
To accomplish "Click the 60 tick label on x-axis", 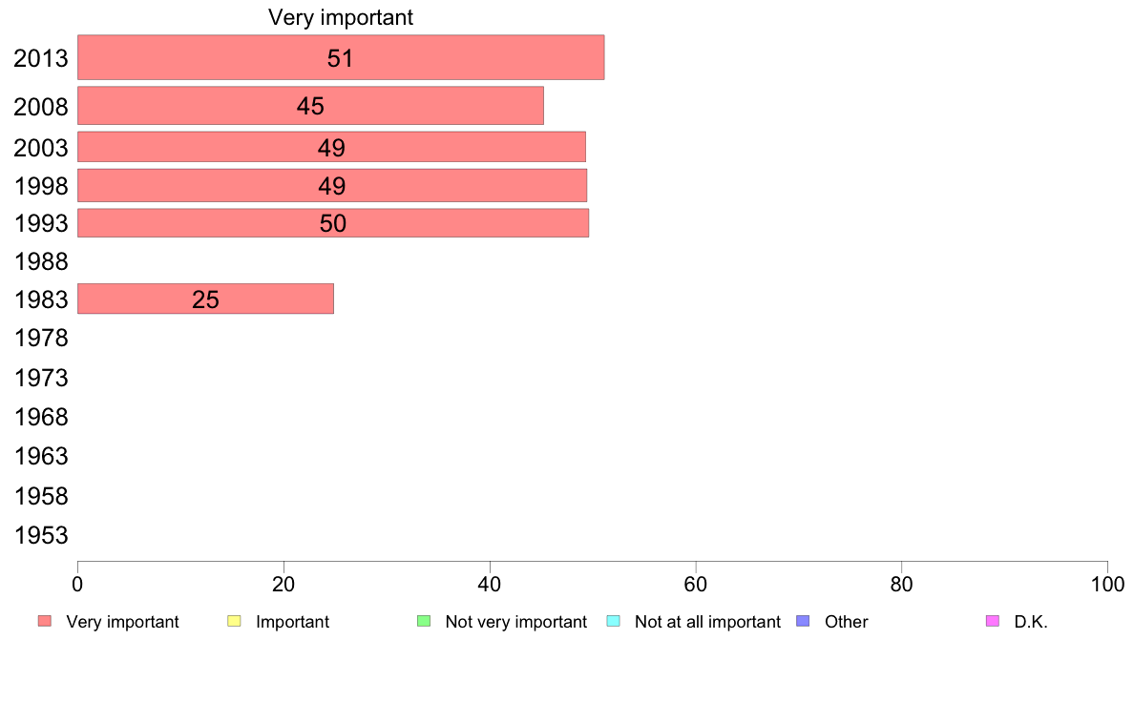I will coord(696,584).
